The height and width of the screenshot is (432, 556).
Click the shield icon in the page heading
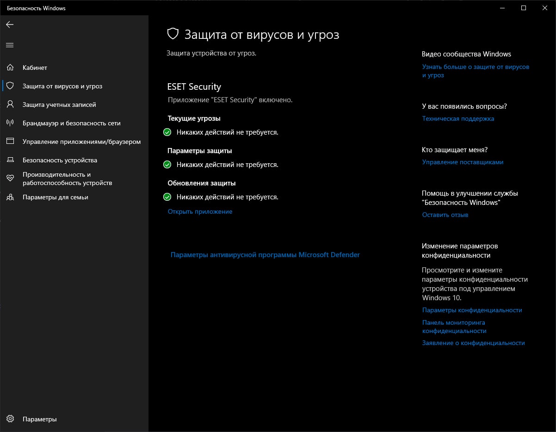pyautogui.click(x=173, y=34)
